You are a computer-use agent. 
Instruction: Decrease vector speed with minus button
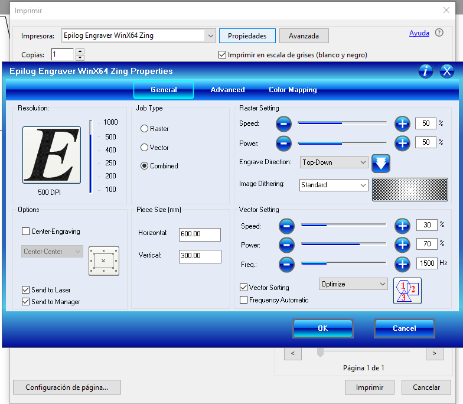(286, 226)
